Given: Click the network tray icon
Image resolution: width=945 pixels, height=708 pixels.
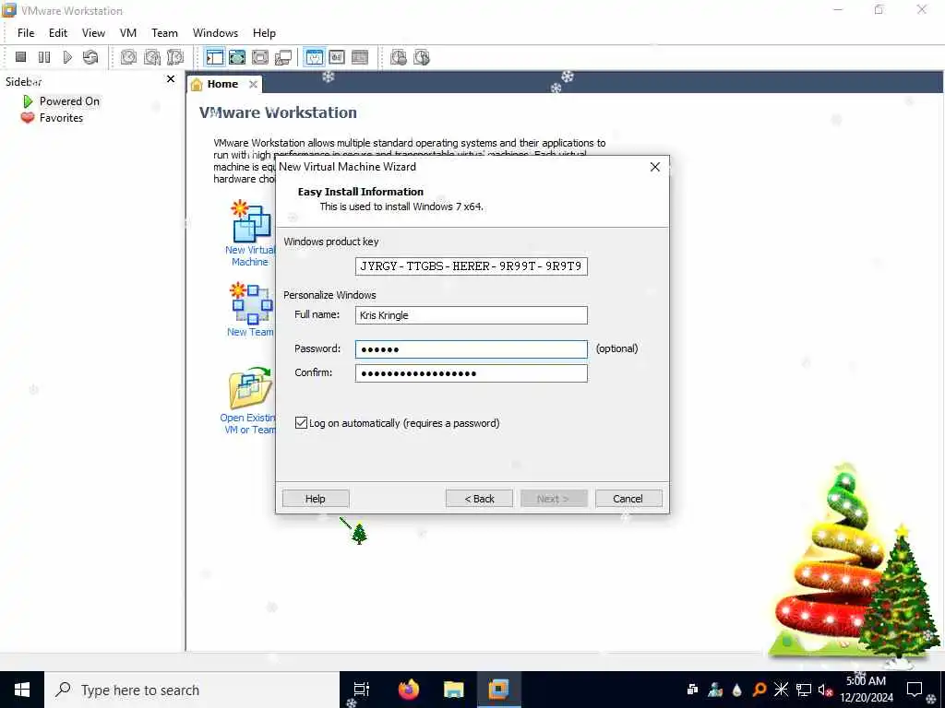Looking at the screenshot, I should click(x=804, y=690).
